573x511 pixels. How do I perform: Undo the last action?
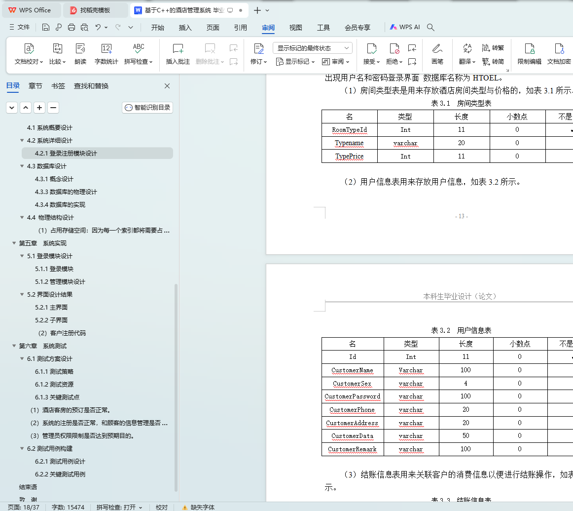(x=98, y=27)
